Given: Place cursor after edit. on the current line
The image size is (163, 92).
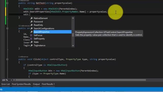Looking at the screenshot, I should [x=30, y=15].
